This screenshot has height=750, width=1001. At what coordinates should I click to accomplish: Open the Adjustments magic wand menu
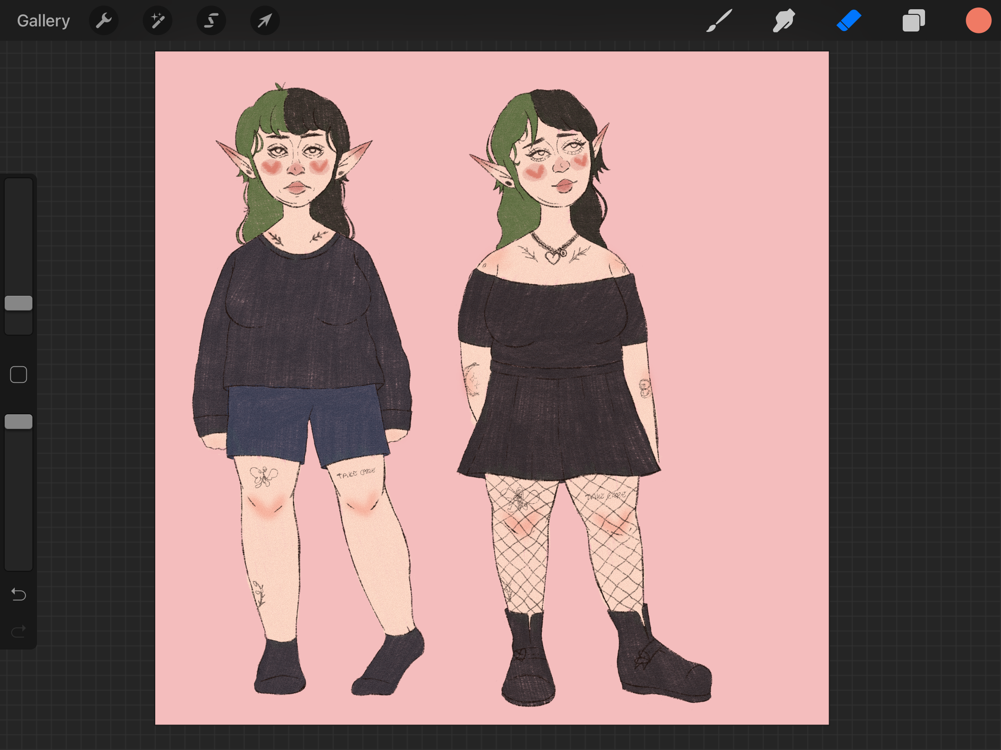point(158,21)
